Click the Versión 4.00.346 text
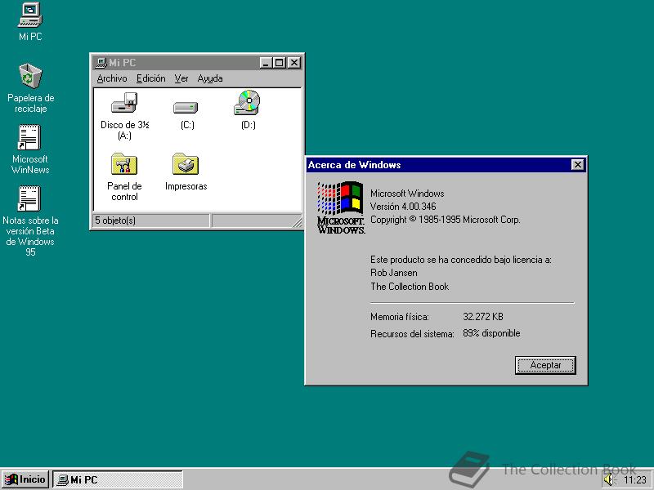This screenshot has height=490, width=654. (403, 207)
